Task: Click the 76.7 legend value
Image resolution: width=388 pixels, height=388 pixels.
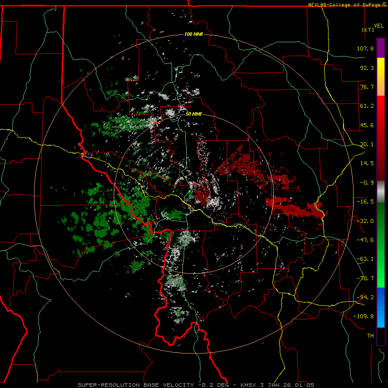Action: (367, 87)
